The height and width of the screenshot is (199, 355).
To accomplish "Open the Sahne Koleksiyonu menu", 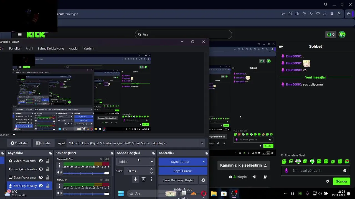I will click(51, 48).
